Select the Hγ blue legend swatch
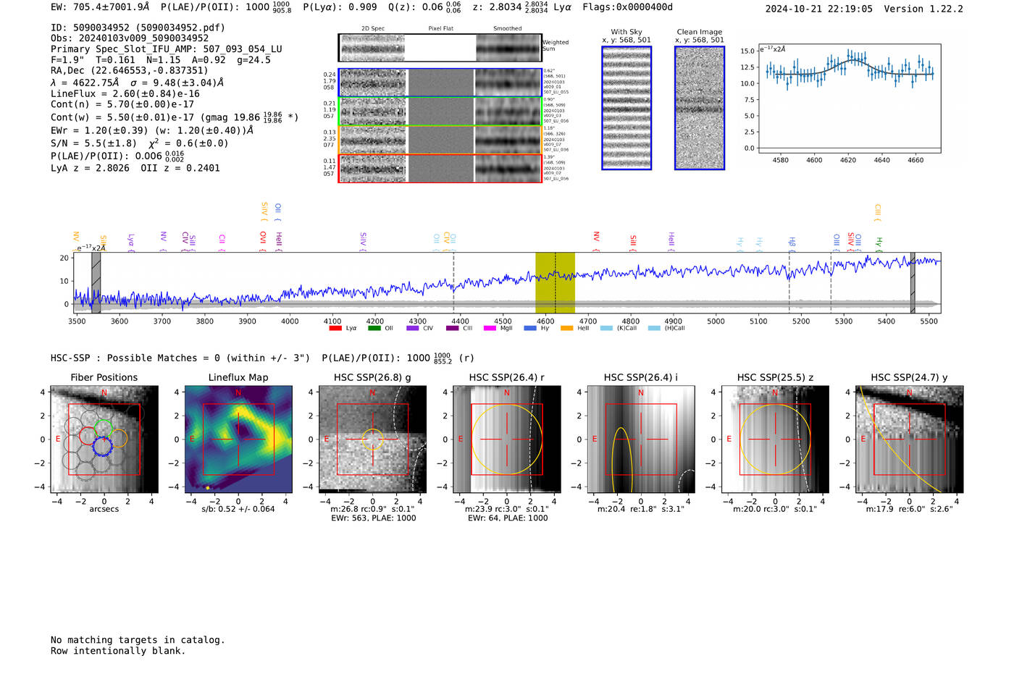 [x=529, y=328]
